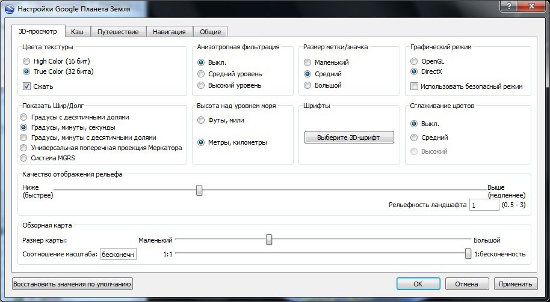Choose Универсальная поперечная проекция Меркатора

[101, 148]
